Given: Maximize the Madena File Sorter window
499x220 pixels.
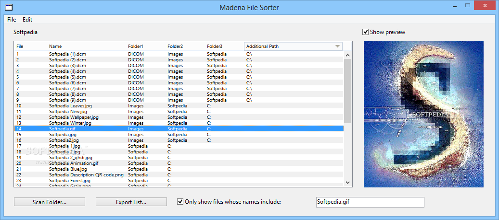Looking at the screenshot, I should (468, 5).
